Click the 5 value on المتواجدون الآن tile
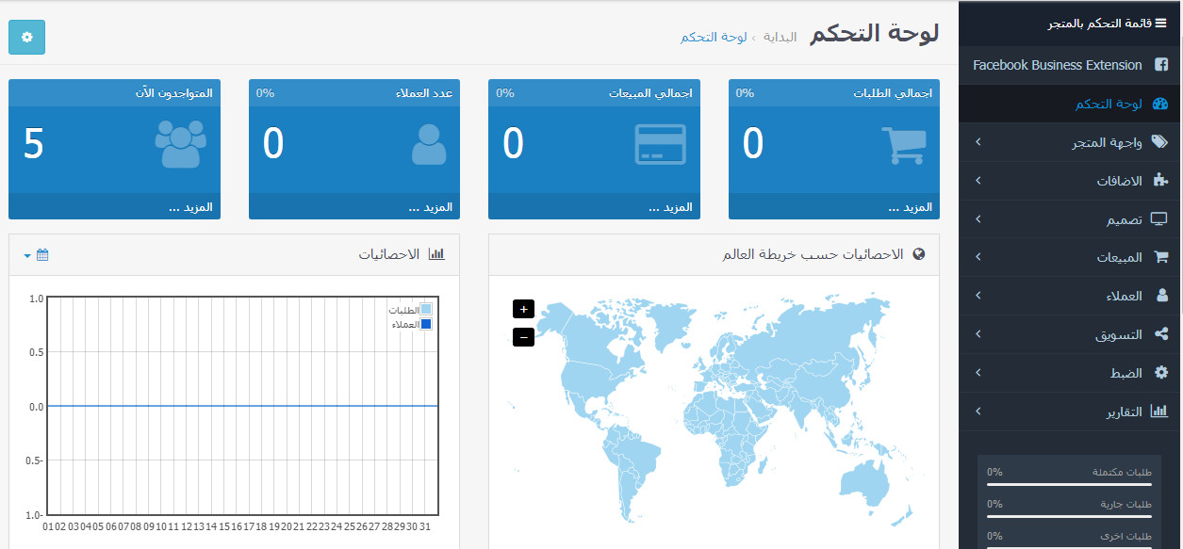The image size is (1183, 549). click(34, 144)
